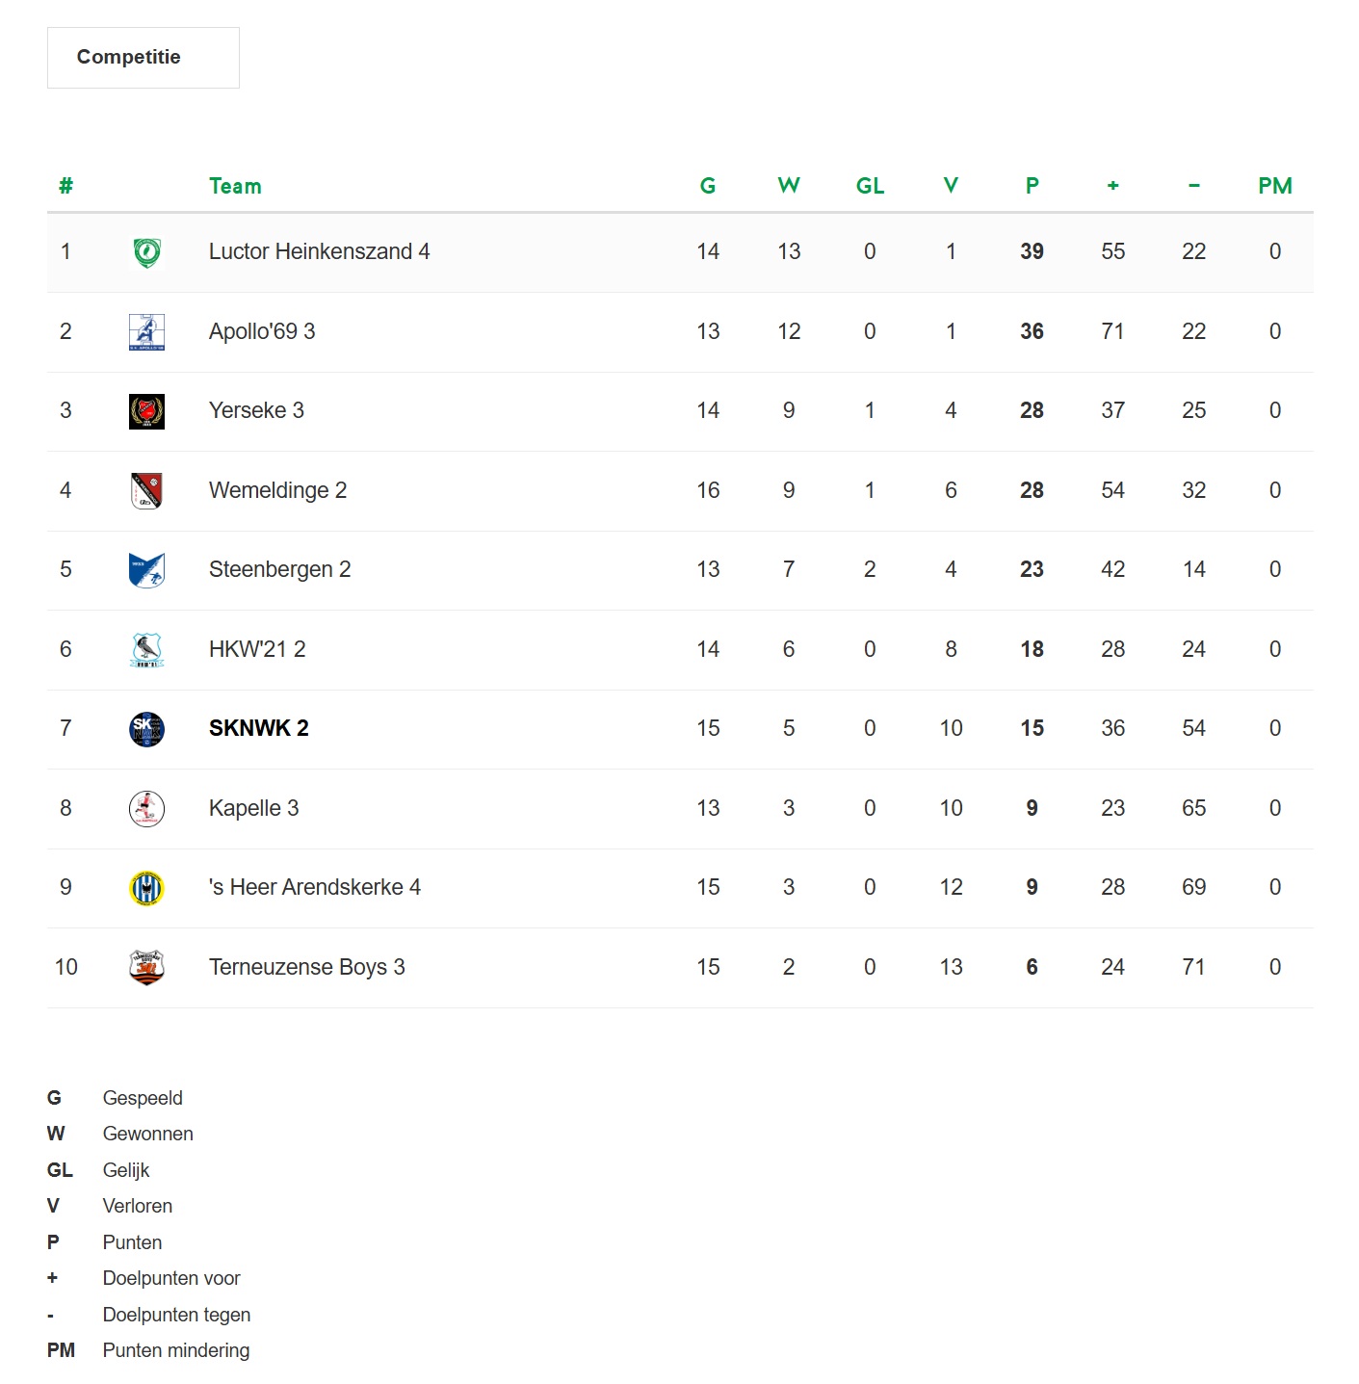The image size is (1359, 1384).
Task: Sort by the Team column header
Action: pos(235,186)
